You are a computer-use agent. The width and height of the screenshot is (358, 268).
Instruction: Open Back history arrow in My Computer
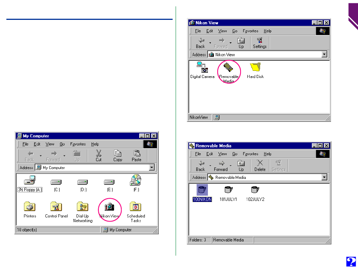tap(41, 156)
